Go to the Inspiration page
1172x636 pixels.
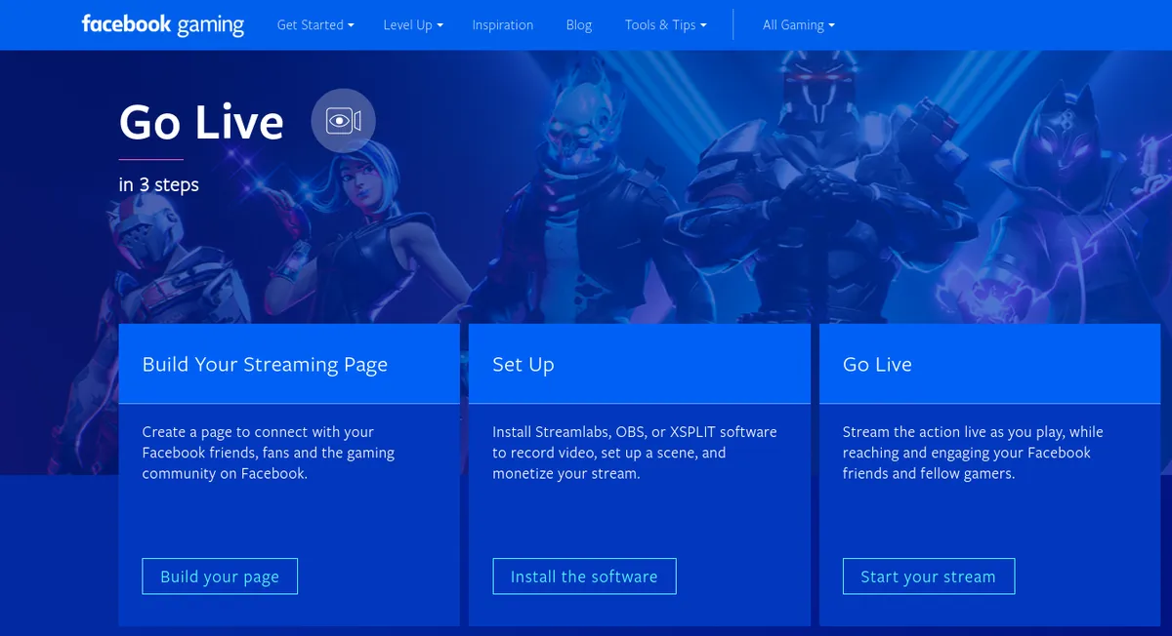(x=502, y=25)
